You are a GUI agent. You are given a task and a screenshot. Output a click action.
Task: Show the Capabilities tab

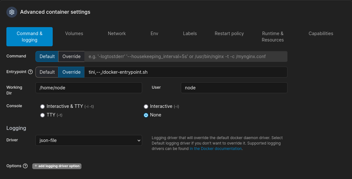click(321, 34)
